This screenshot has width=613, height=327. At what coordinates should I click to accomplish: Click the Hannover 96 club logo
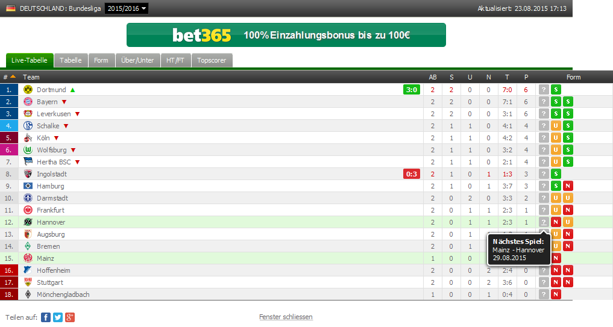27,222
